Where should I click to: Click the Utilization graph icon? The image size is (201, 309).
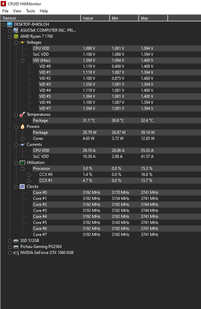point(22,163)
